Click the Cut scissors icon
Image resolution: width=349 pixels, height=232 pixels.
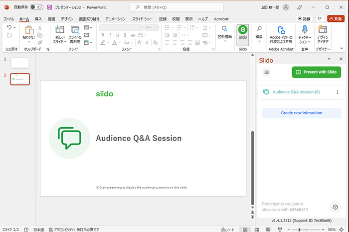click(x=40, y=28)
